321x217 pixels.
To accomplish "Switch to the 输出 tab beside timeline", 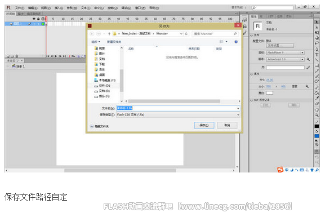I will (x=20, y=14).
